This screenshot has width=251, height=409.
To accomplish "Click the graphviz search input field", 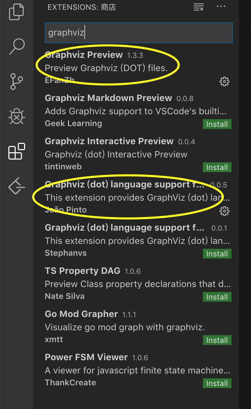I will pyautogui.click(x=138, y=32).
